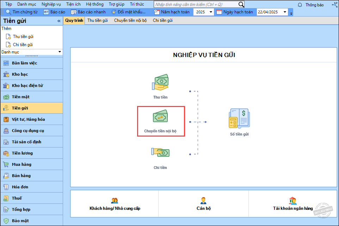This screenshot has width=339, height=226.
Task: Go to Thuế module
Action: (32, 198)
